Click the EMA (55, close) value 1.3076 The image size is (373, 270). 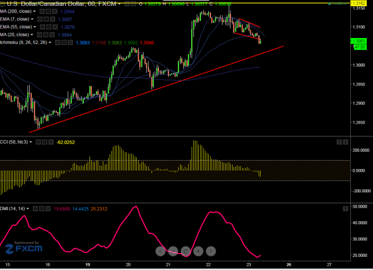tap(68, 27)
